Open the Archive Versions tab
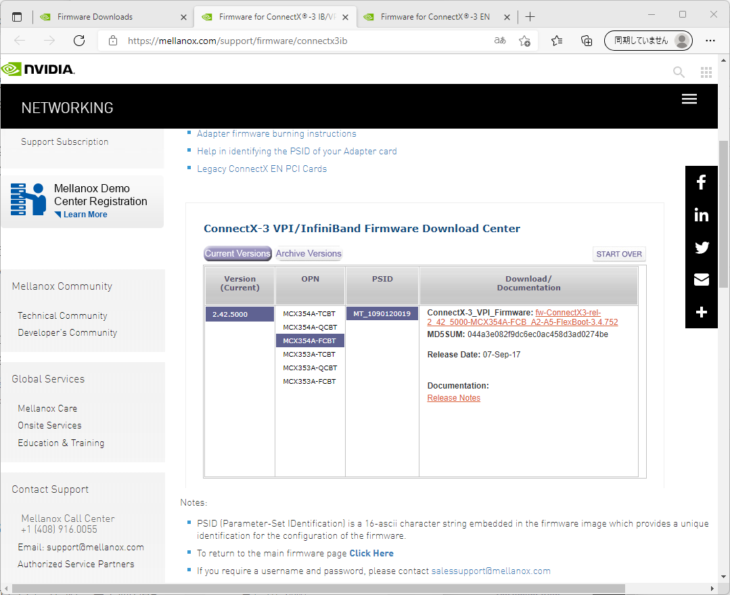 tap(309, 253)
